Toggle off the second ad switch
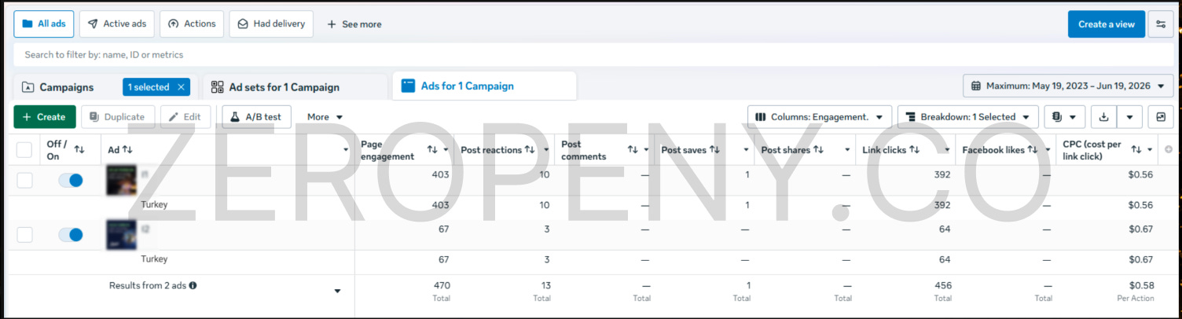Image resolution: width=1182 pixels, height=319 pixels. [x=71, y=234]
